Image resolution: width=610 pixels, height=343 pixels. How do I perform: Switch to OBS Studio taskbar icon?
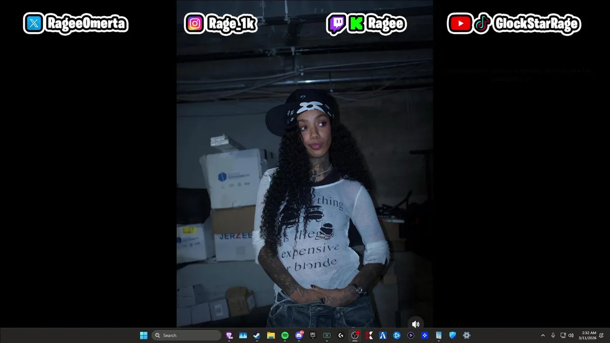(355, 335)
